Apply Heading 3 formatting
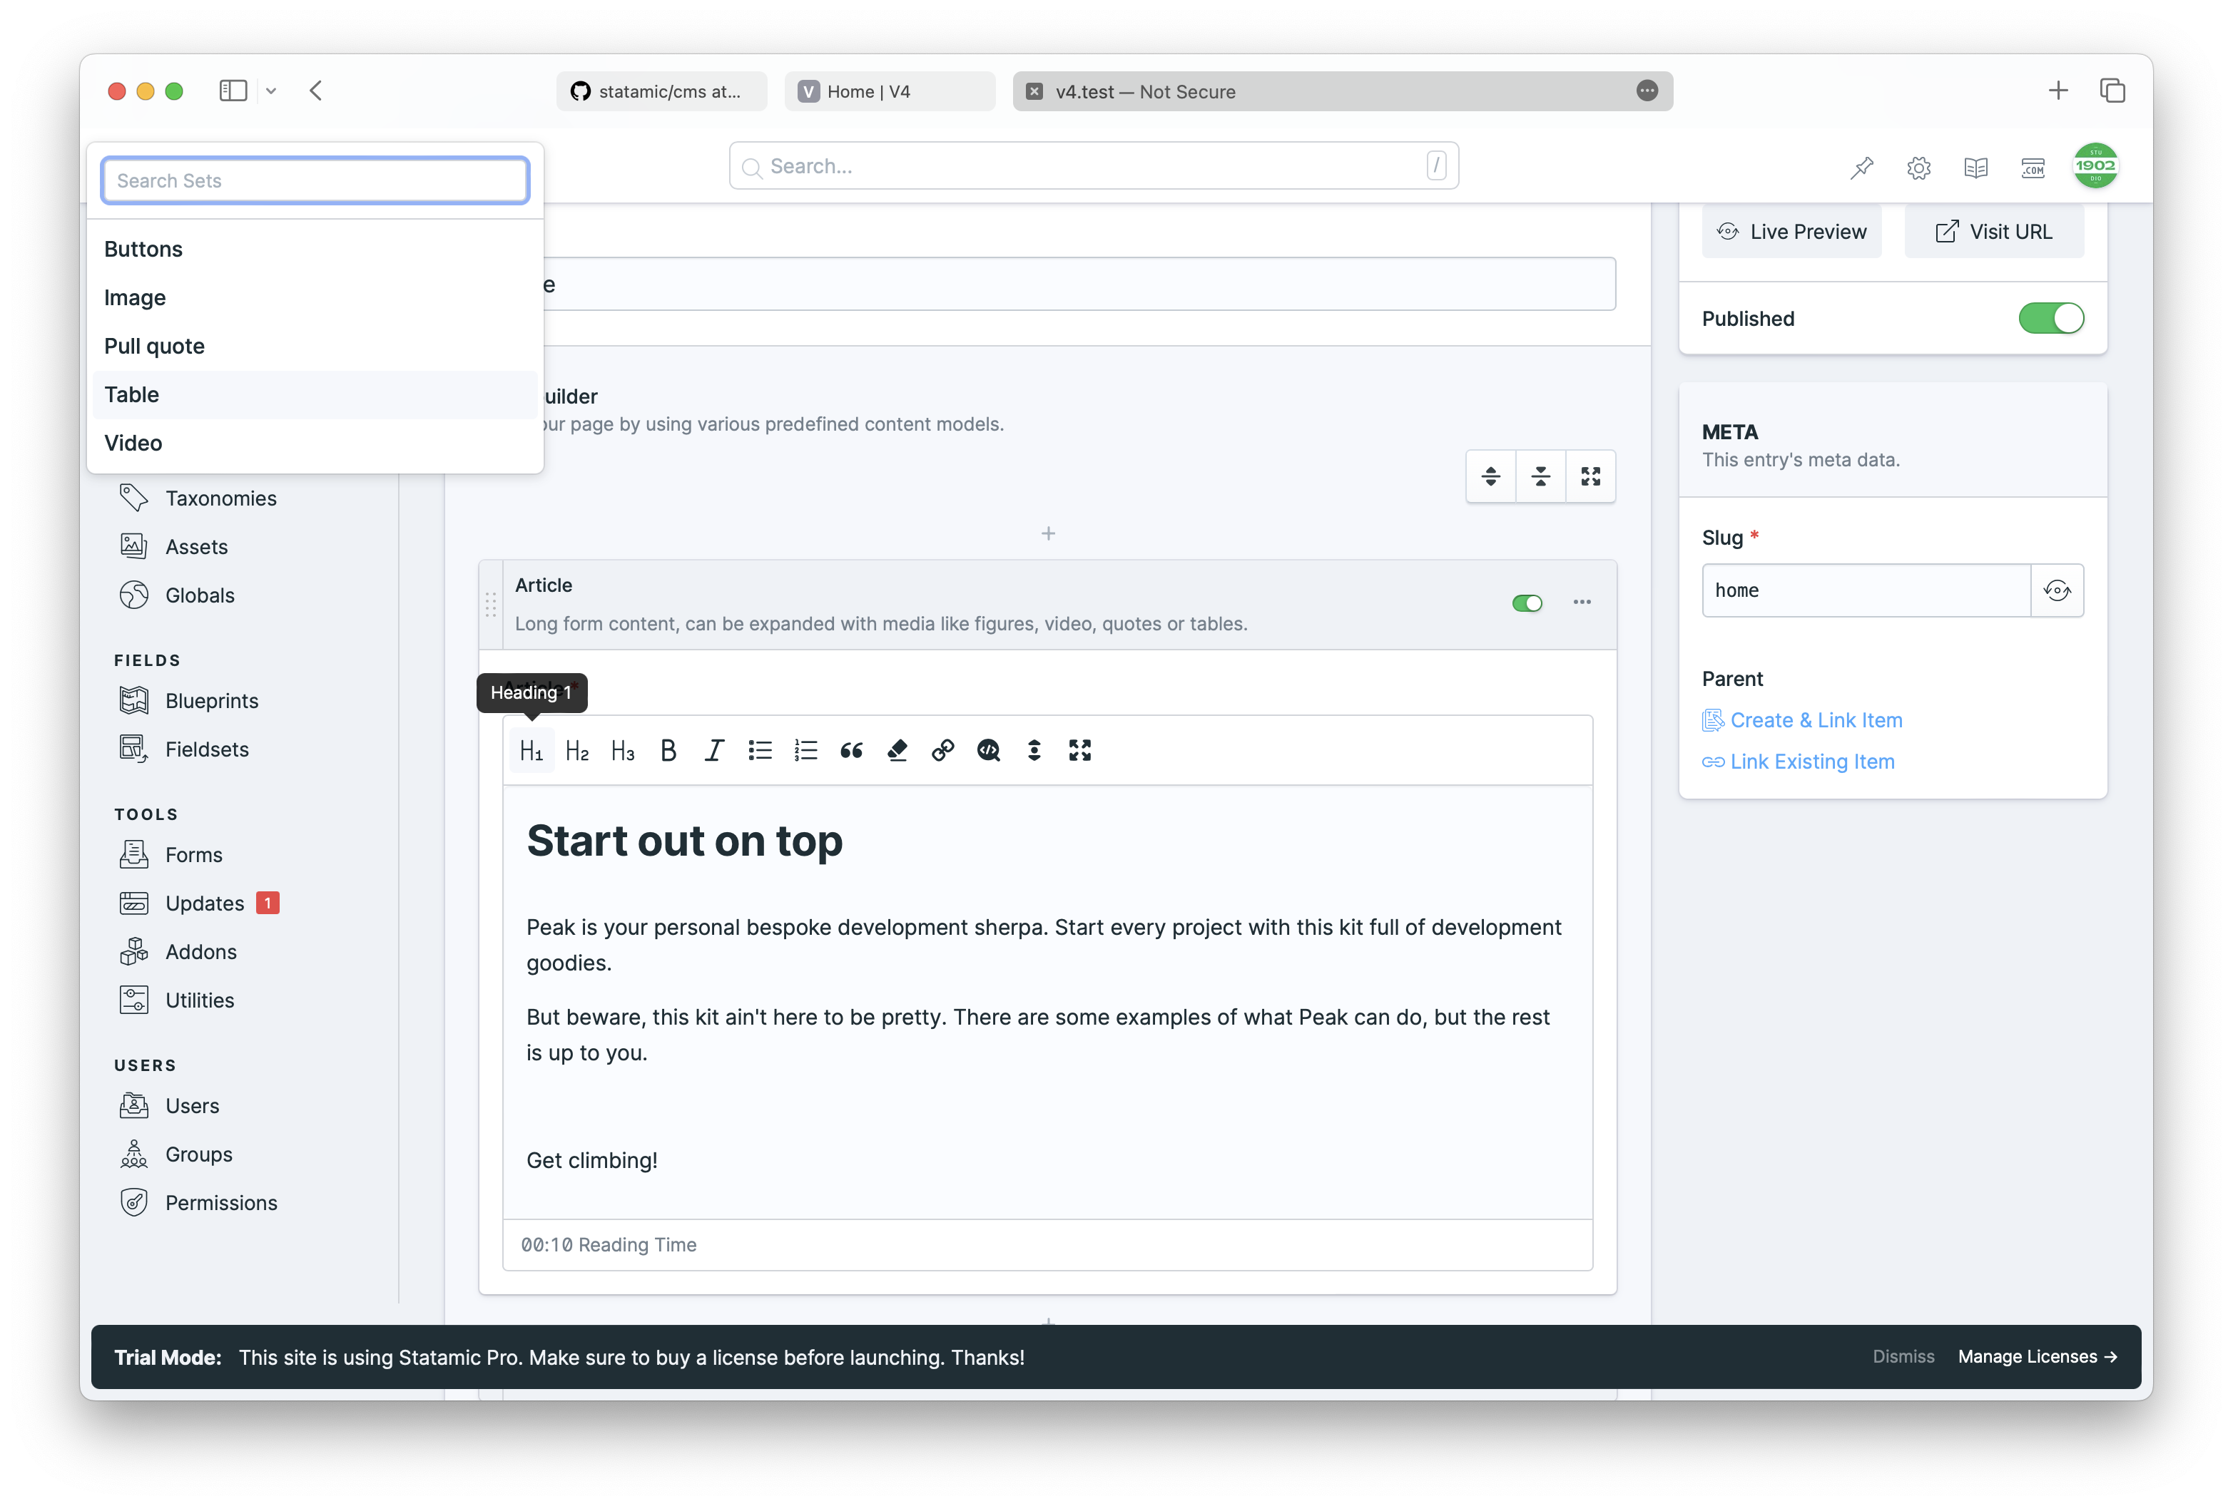Screen dimensions: 2233x1506 coord(623,751)
